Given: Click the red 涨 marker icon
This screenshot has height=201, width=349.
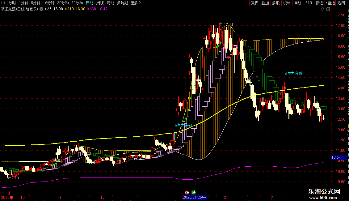Looking at the screenshot, I should [x=187, y=193].
